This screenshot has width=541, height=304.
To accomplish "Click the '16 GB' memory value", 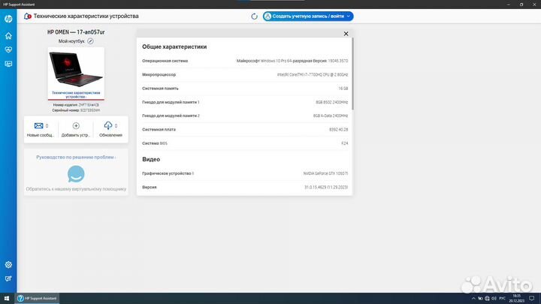I will (x=343, y=89).
